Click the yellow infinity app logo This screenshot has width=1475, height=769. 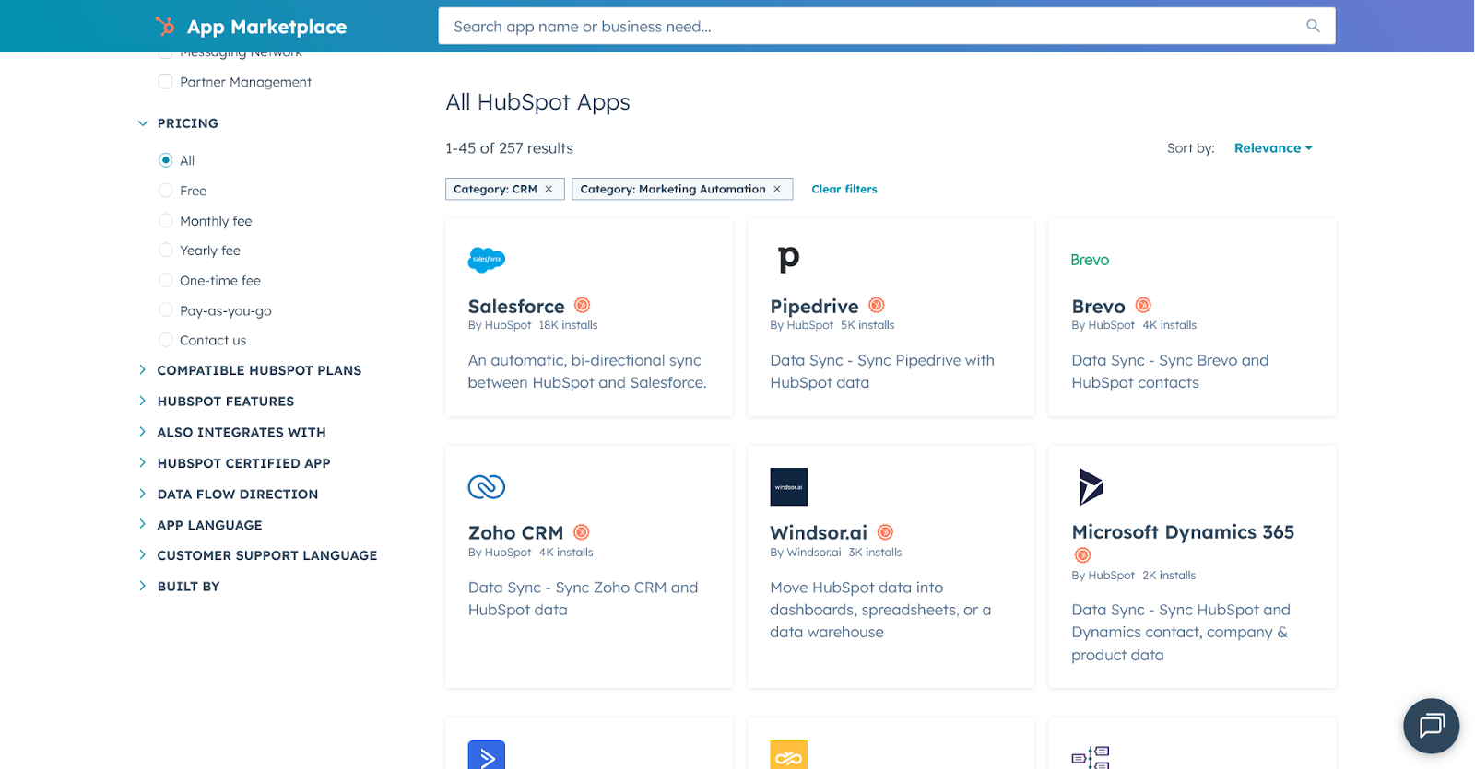pos(788,754)
